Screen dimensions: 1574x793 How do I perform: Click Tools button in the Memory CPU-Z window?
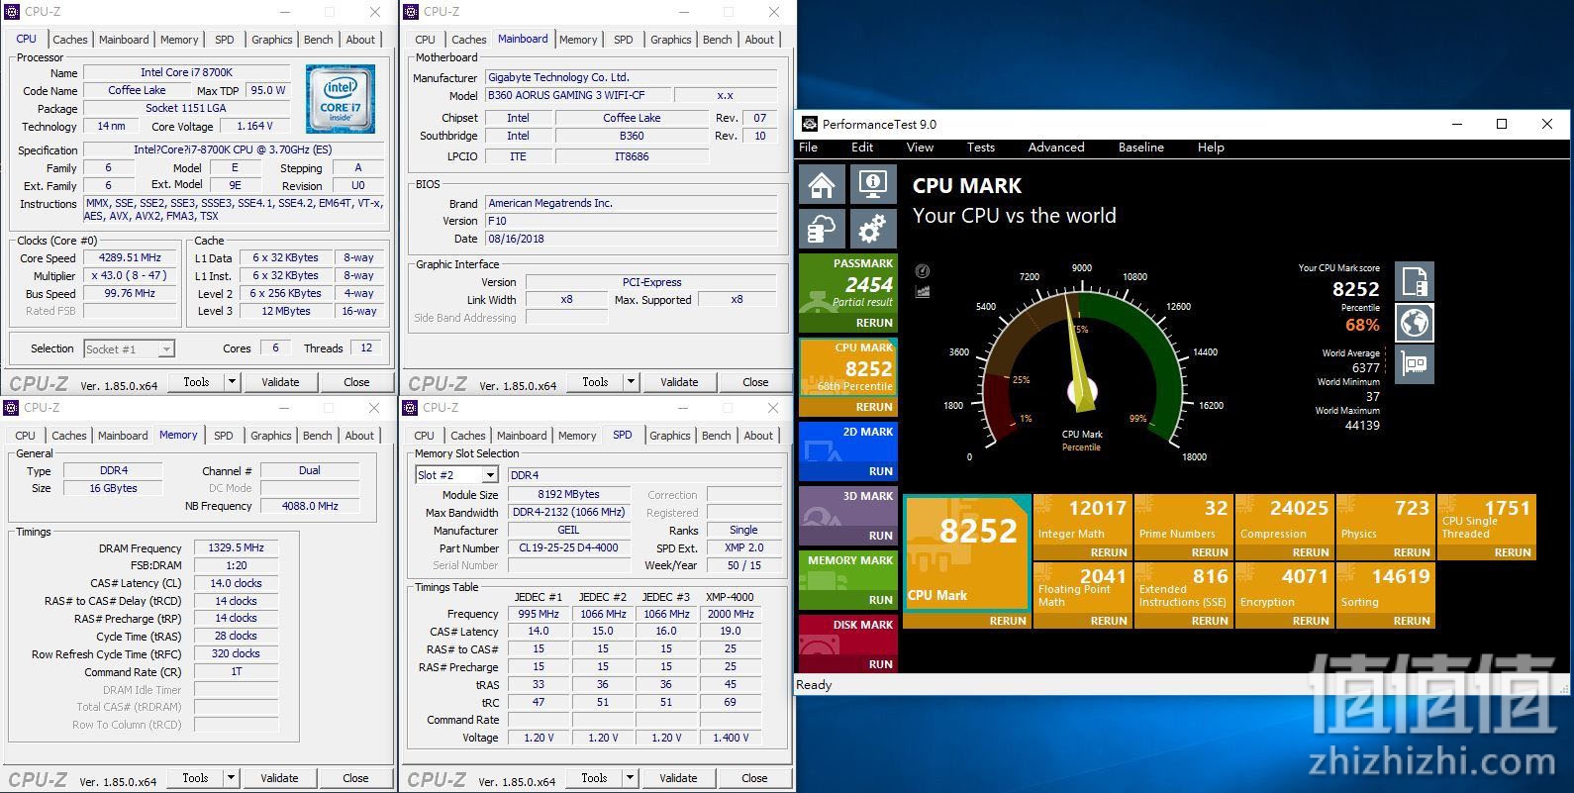pyautogui.click(x=195, y=777)
